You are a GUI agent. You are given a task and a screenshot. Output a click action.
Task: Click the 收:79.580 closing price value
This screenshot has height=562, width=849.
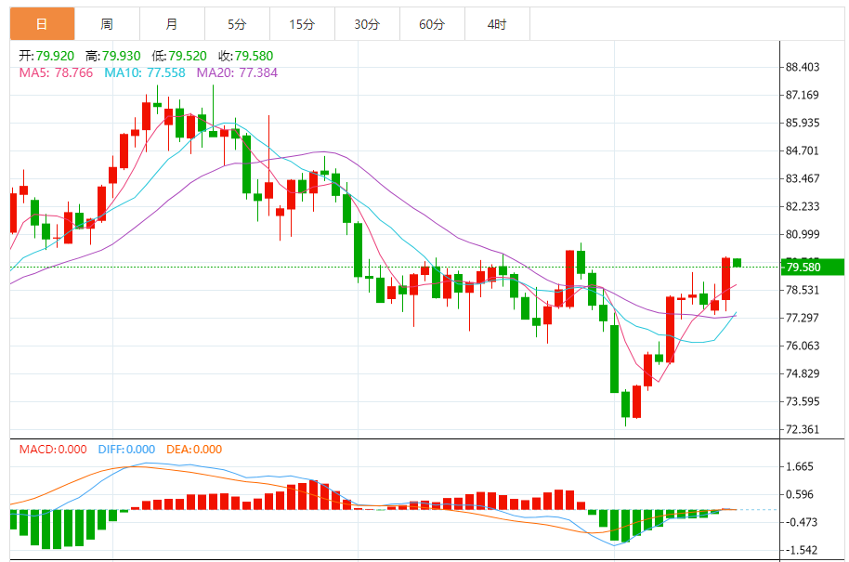(x=246, y=56)
